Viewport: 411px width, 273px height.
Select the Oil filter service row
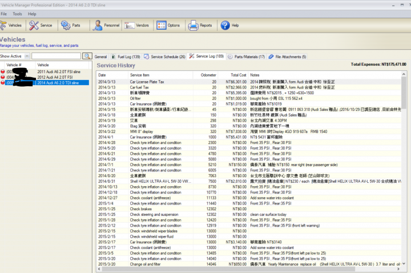pyautogui.click(x=249, y=98)
